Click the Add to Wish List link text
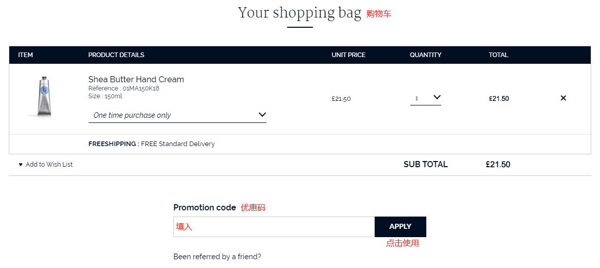 [x=49, y=165]
